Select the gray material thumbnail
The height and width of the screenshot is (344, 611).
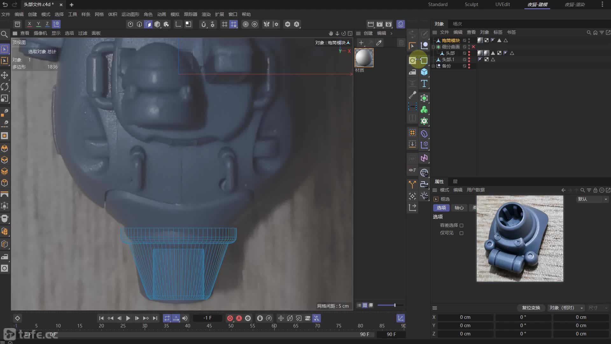pos(364,58)
